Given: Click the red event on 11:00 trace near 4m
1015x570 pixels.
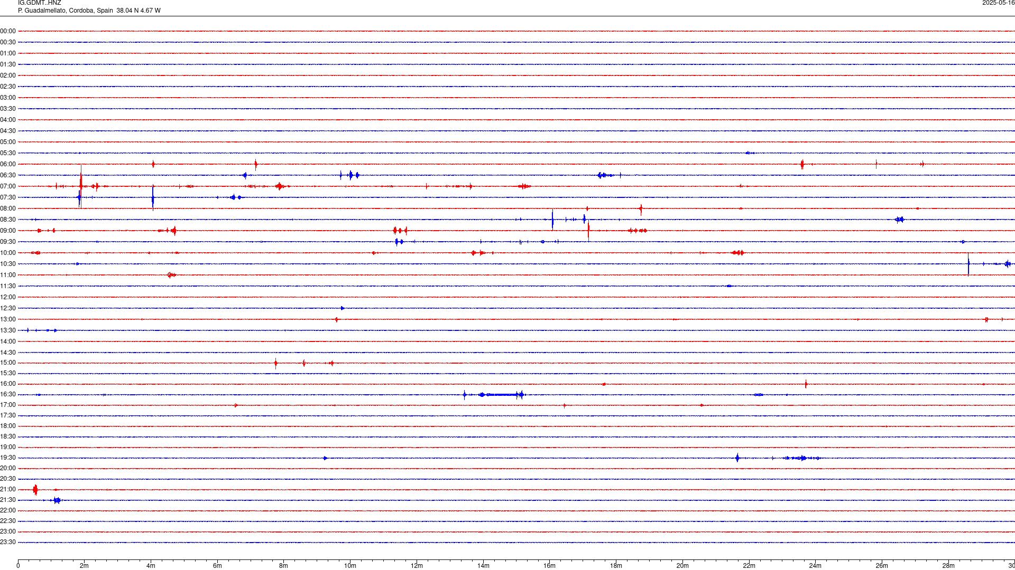Looking at the screenshot, I should click(171, 275).
